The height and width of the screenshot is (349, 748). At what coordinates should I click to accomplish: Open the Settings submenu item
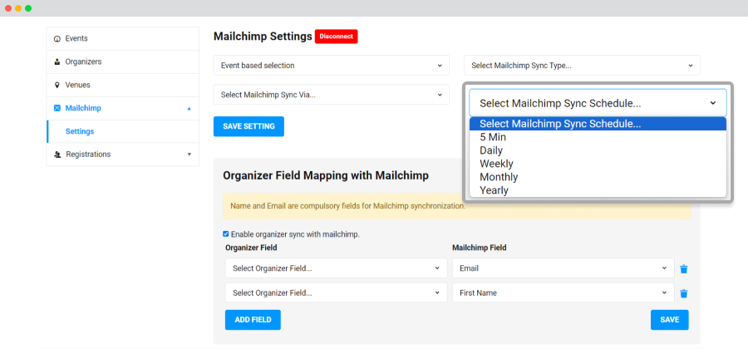[123, 131]
